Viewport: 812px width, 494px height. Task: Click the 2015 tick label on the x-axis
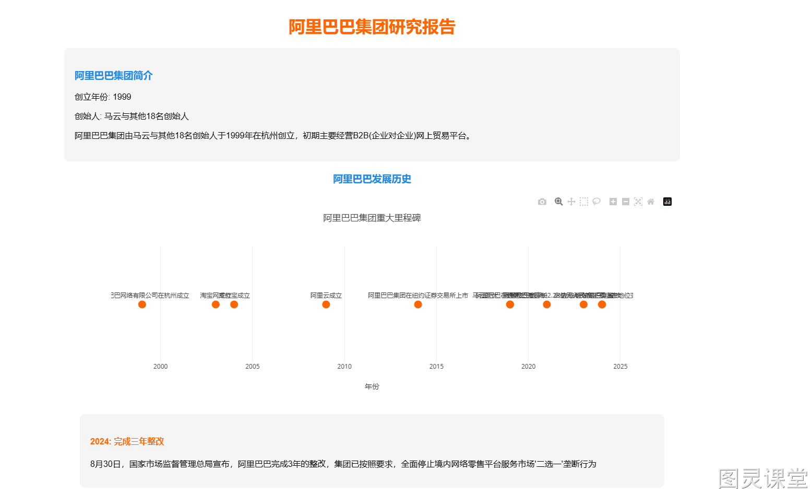(436, 367)
